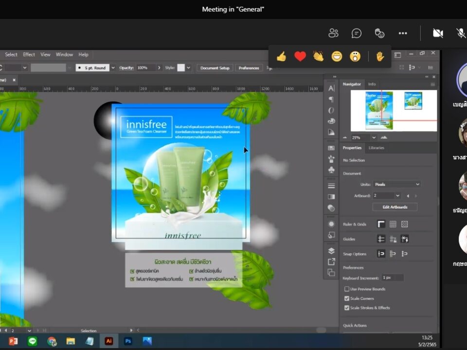Uncheck Scale Strokes & Effects
The width and height of the screenshot is (467, 350).
click(x=347, y=308)
